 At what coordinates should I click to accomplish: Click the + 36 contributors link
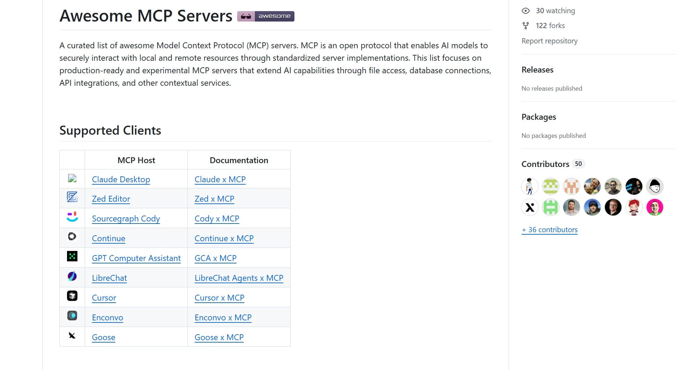click(549, 230)
